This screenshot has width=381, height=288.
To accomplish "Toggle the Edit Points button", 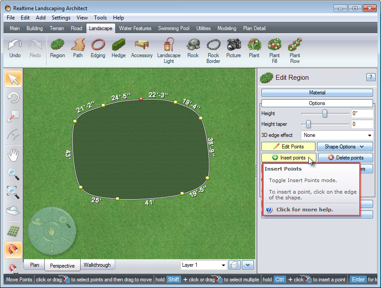I will coord(288,147).
